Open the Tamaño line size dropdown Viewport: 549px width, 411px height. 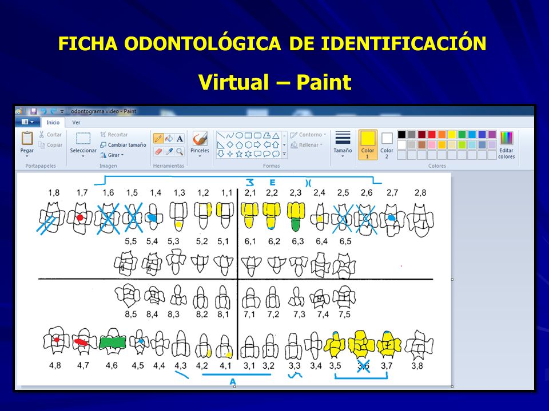(343, 144)
